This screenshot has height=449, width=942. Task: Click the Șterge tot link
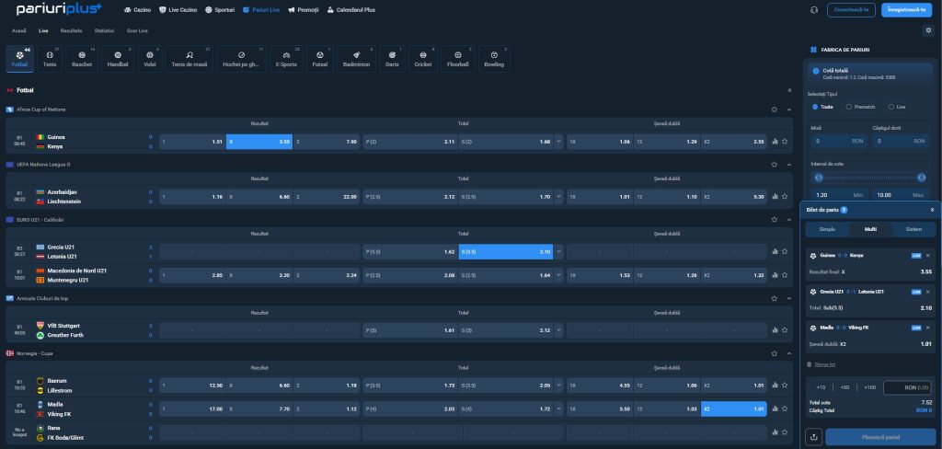(824, 364)
